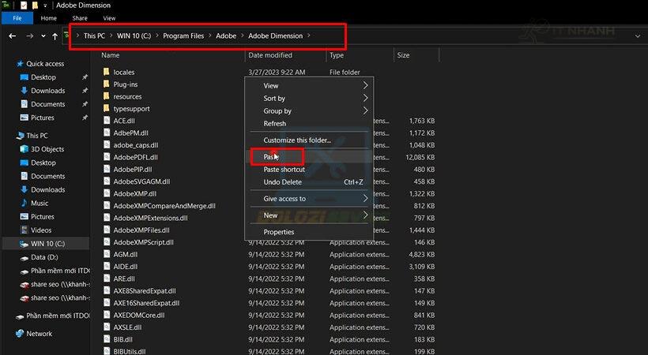The width and height of the screenshot is (648, 355).
Task: Open Data (D:) drive in sidebar
Action: click(43, 257)
